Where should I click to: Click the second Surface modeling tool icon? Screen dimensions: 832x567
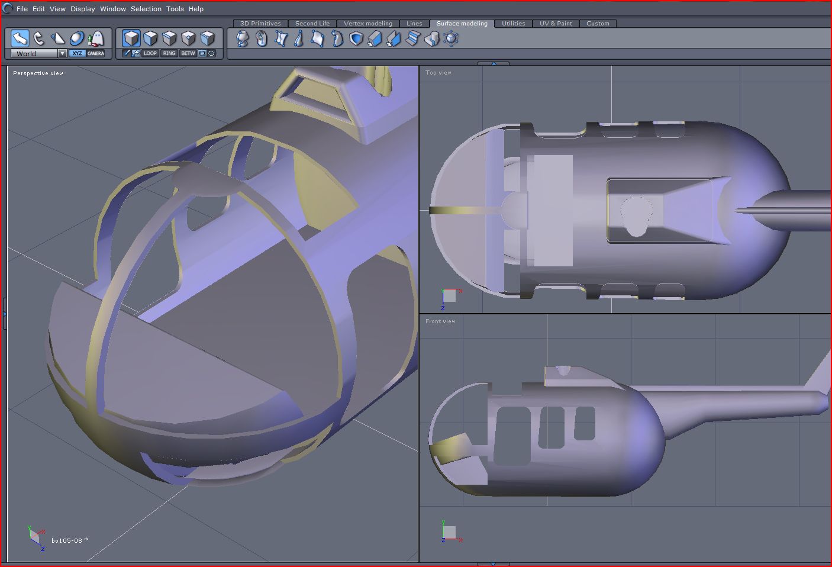(261, 38)
